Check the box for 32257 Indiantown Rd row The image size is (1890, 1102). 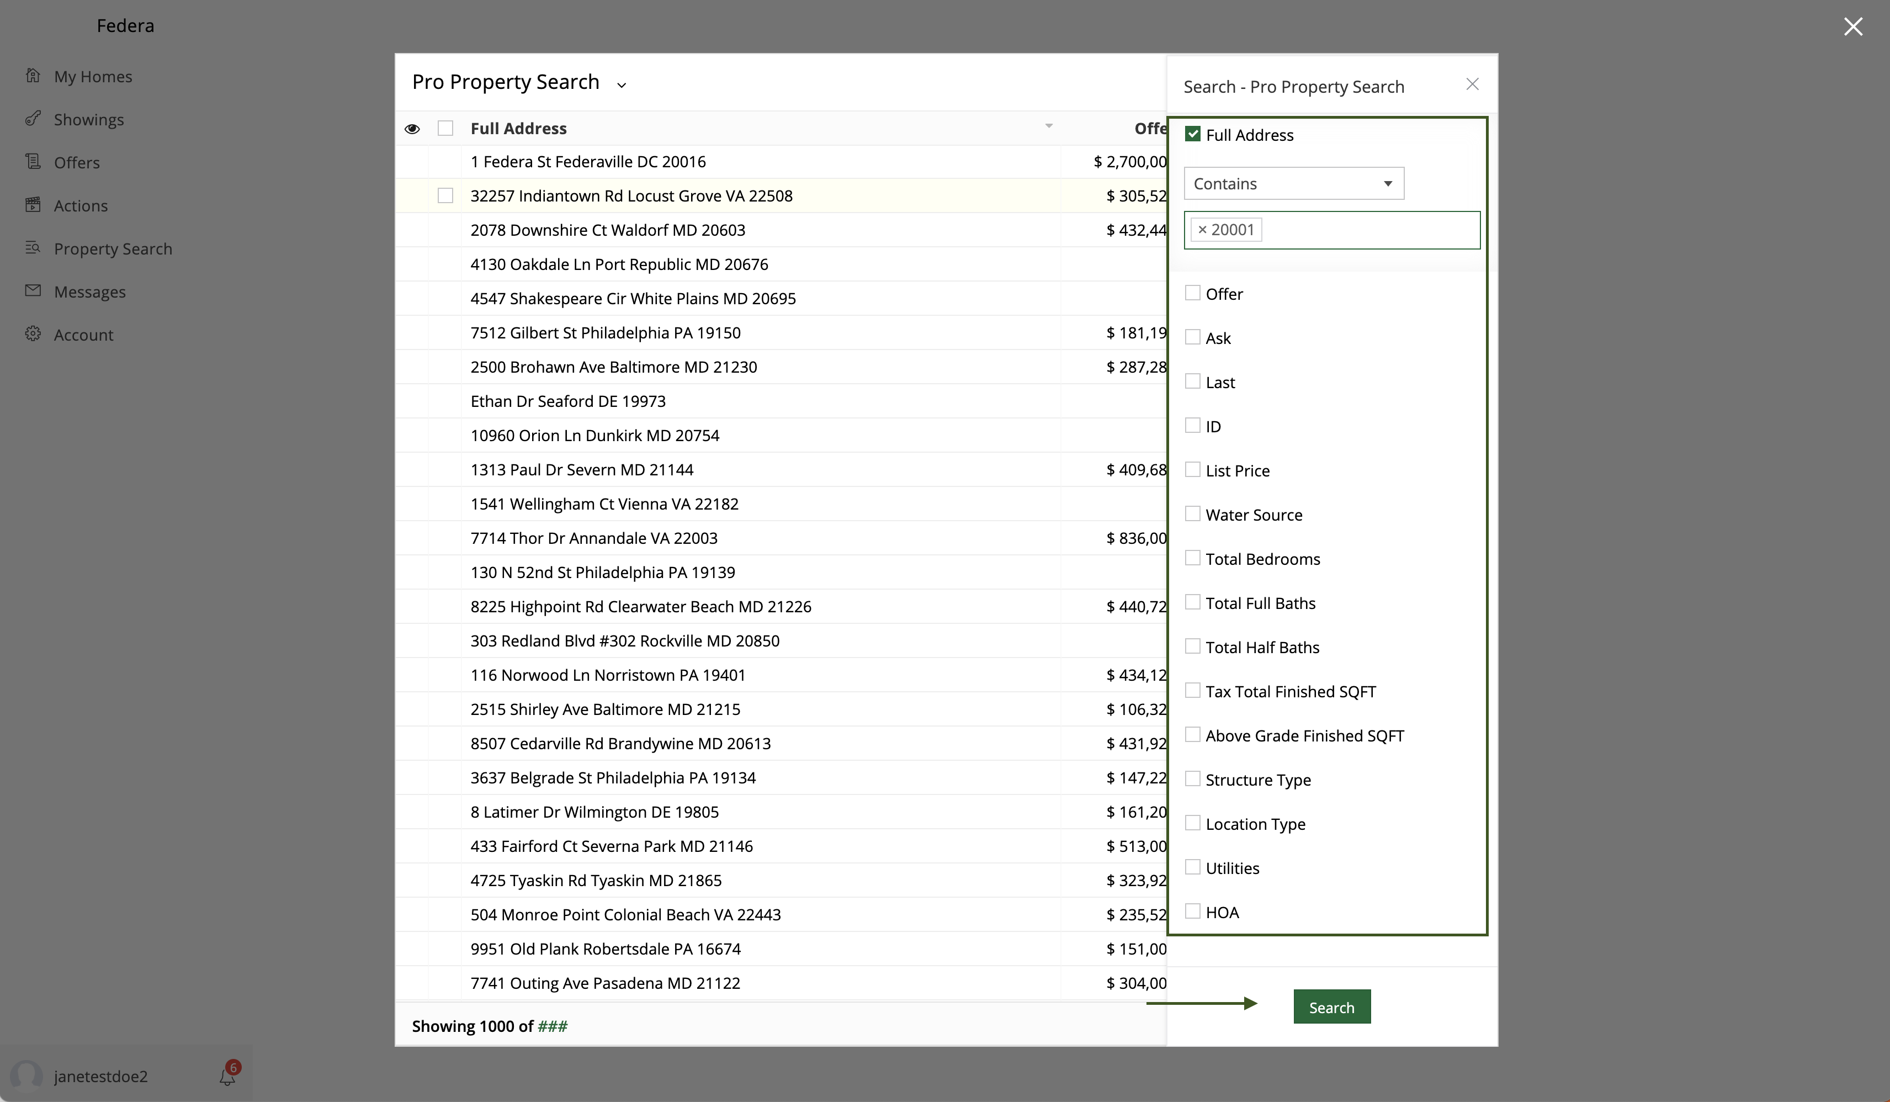click(445, 196)
